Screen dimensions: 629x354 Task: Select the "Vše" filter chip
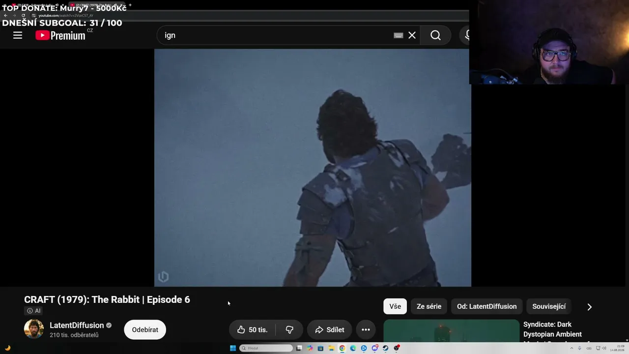pos(395,306)
